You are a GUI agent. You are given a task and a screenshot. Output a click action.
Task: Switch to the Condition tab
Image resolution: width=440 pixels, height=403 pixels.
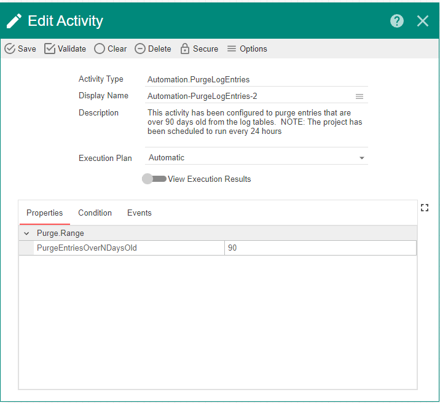point(95,213)
